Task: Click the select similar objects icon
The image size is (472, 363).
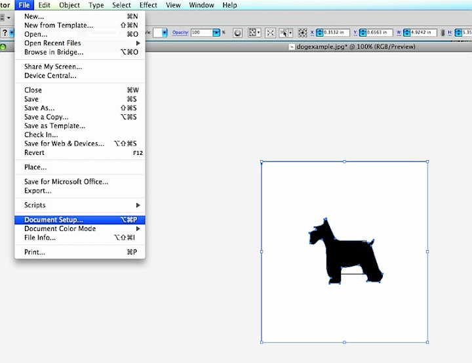Action: 284,32
